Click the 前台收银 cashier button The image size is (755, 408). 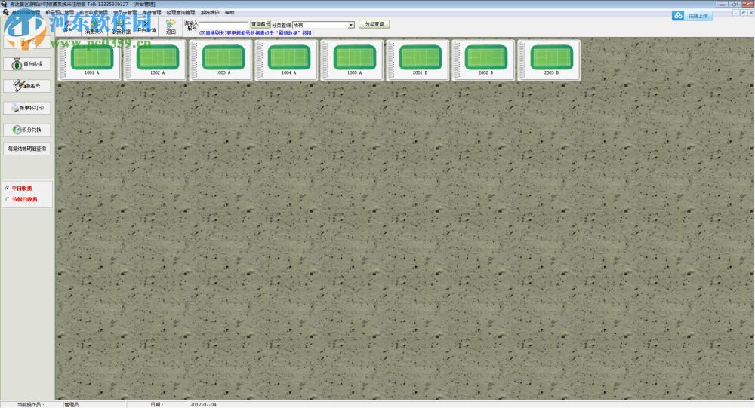[27, 64]
